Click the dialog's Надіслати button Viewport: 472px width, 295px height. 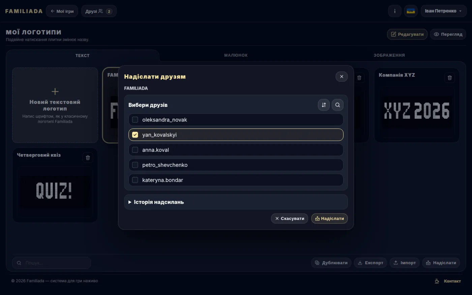point(329,218)
